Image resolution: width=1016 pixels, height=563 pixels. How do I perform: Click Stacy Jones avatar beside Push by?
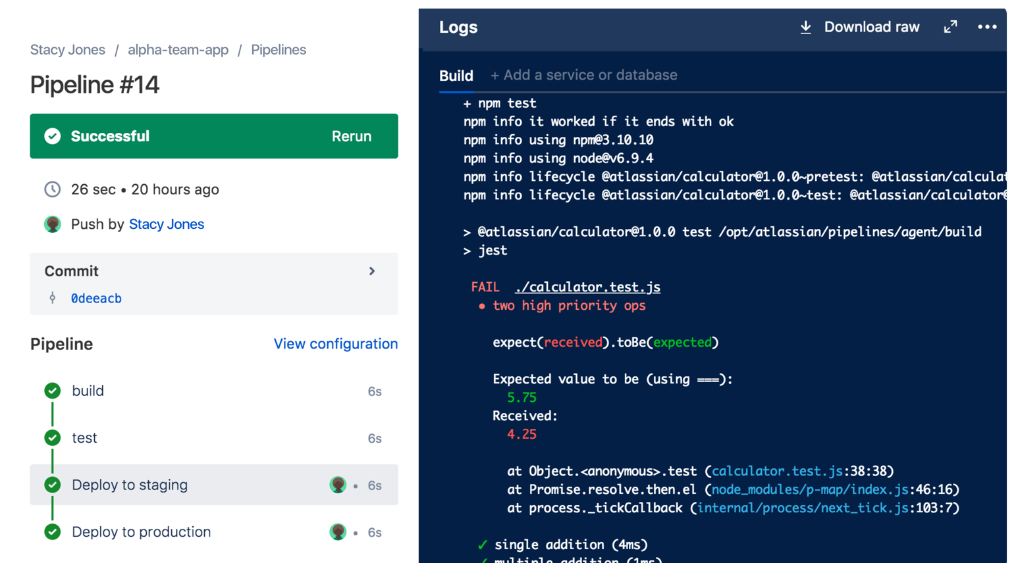point(53,224)
